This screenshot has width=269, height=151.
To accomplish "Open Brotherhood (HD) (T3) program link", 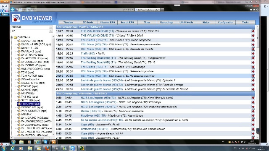I will pos(95,129).
